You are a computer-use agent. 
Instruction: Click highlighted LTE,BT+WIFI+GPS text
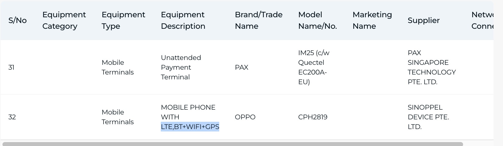coord(190,127)
